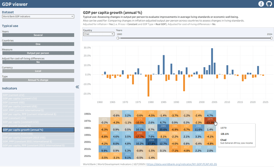Toggle the Countries 'One' filter
The width and height of the screenshot is (274, 167).
(38, 44)
